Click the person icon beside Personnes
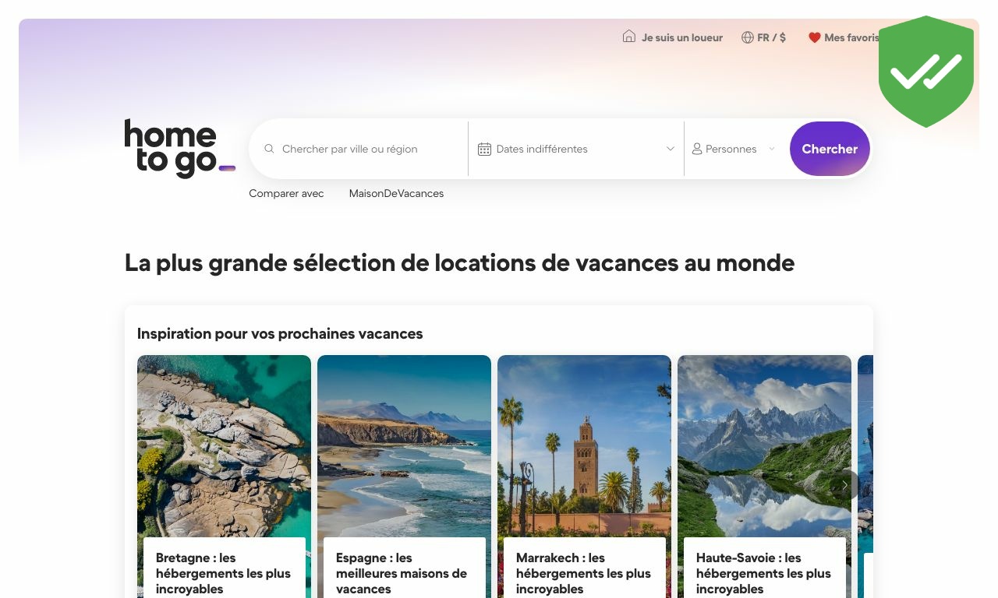The image size is (998, 598). [x=697, y=149]
